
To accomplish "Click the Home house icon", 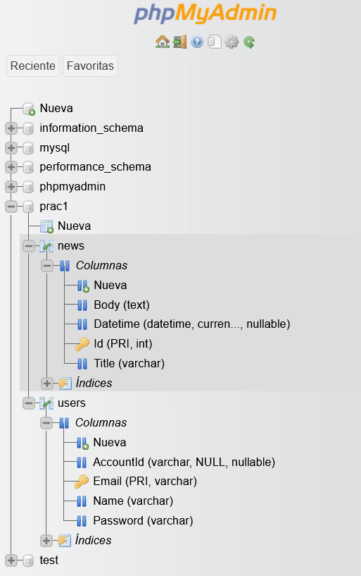I will [162, 42].
